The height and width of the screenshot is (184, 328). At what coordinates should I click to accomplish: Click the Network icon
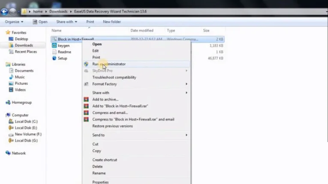pos(8,153)
